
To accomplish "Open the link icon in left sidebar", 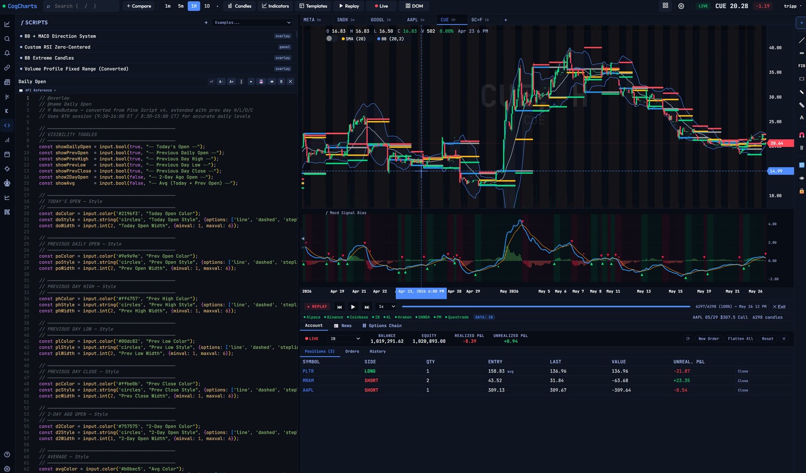I will pos(7,67).
